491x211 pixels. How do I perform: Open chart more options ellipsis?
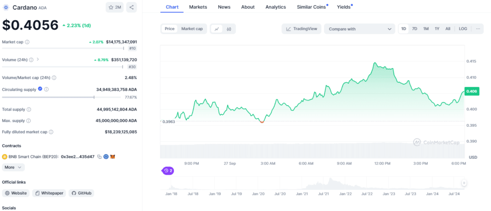pyautogui.click(x=478, y=29)
